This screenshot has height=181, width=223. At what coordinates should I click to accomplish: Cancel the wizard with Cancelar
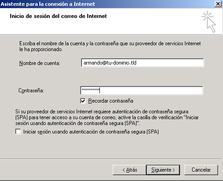(x=201, y=170)
